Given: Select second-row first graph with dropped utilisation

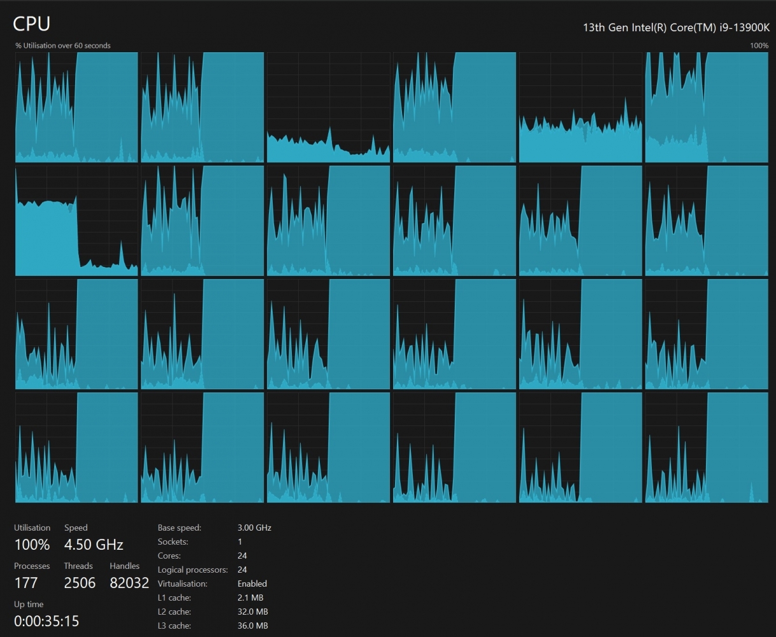Looking at the screenshot, I should (x=76, y=220).
